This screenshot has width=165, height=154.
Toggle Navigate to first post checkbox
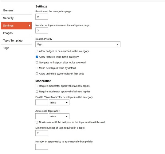click(37, 63)
